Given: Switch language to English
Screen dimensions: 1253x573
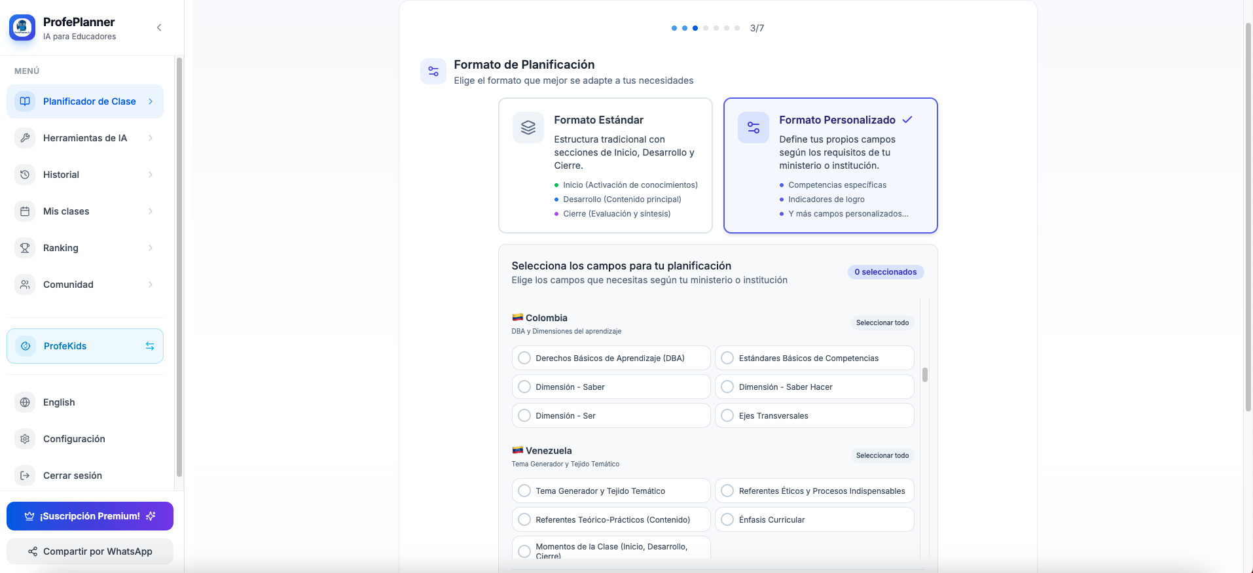Looking at the screenshot, I should [85, 402].
